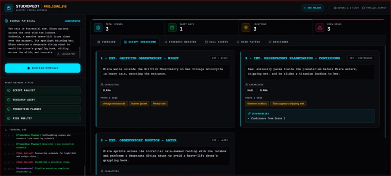Image resolution: width=391 pixels, height=176 pixels.
Task: Click the Elara appears dripping wet tag
Action: click(x=288, y=103)
